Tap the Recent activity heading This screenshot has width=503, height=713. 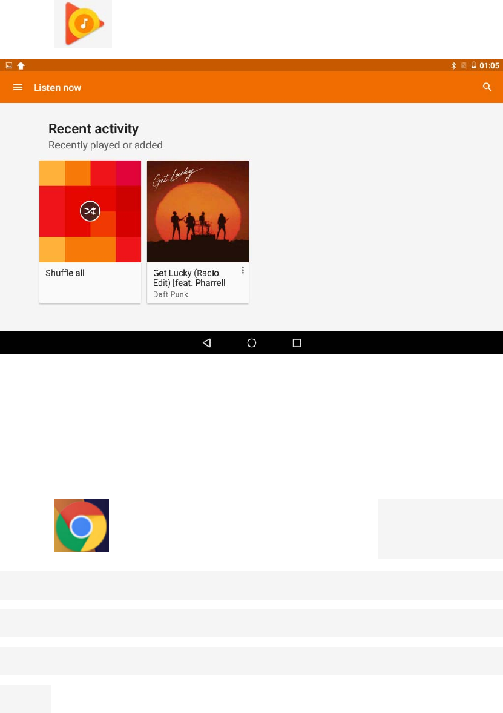pyautogui.click(x=94, y=128)
